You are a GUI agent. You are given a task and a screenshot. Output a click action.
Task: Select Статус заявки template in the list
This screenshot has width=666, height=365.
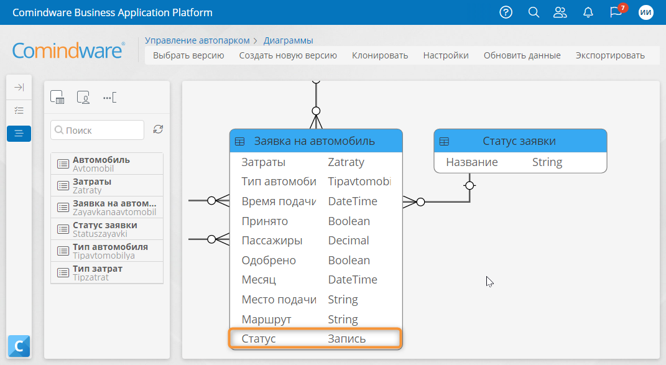coord(107,229)
